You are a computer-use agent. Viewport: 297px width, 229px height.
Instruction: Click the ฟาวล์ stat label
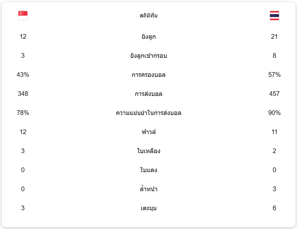point(149,132)
